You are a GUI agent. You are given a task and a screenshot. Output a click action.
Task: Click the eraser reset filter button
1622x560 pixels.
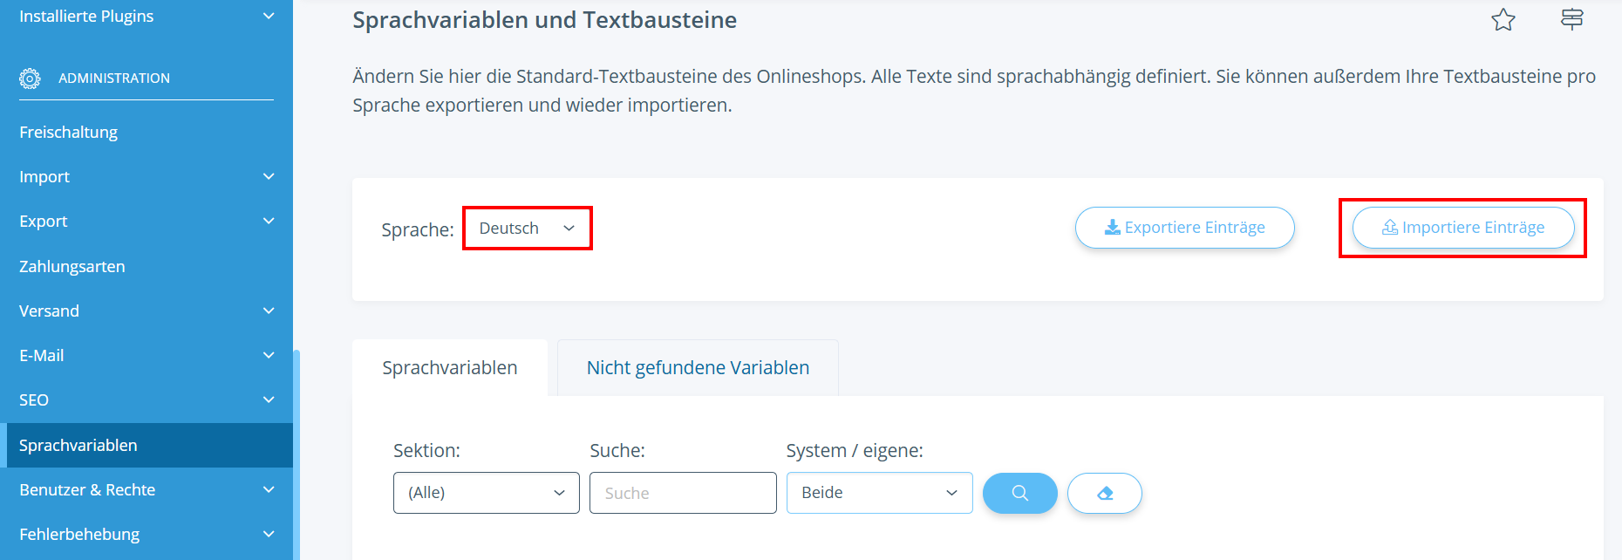[1105, 493]
